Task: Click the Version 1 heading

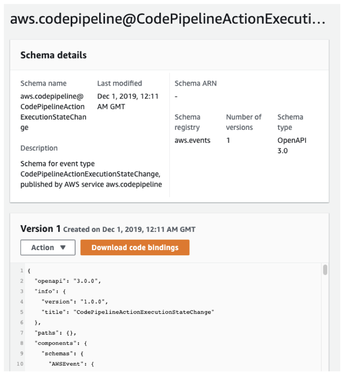Action: (40, 228)
